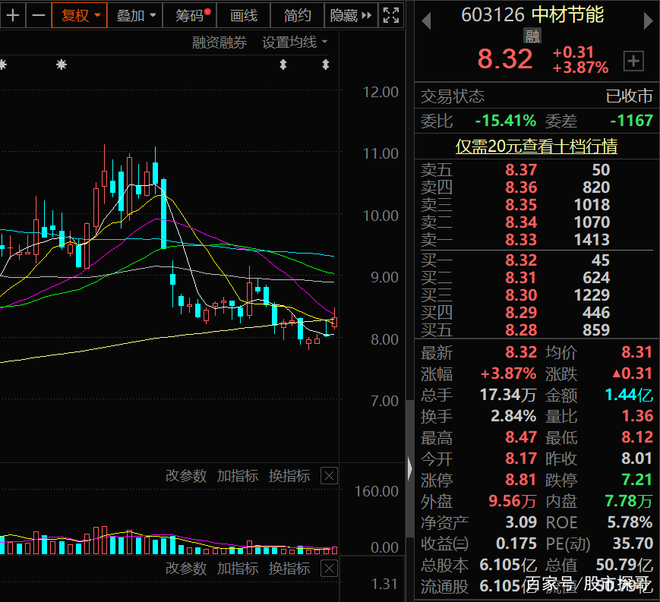Open the 复权 price adjustment dropdown

click(79, 15)
